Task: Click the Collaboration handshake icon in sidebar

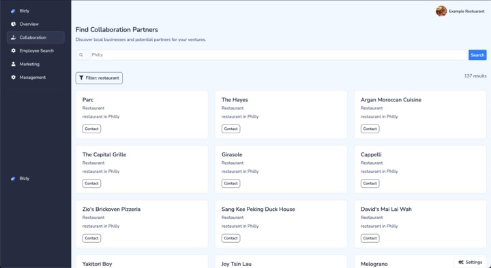Action: (x=13, y=37)
